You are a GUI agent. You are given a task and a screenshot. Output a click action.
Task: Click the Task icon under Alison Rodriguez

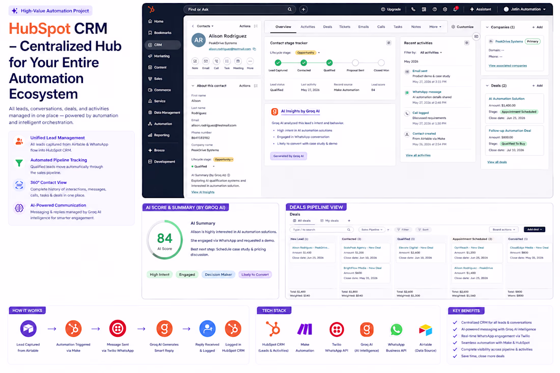point(227,61)
